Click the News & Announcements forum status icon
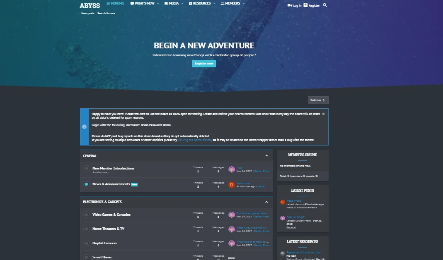This screenshot has width=443, height=260. coord(86,184)
